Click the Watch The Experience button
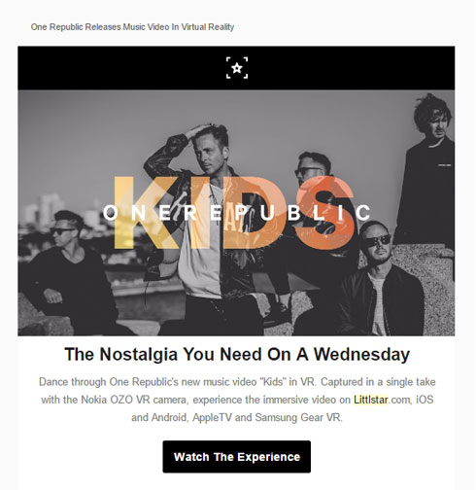The image size is (476, 490). tap(237, 457)
